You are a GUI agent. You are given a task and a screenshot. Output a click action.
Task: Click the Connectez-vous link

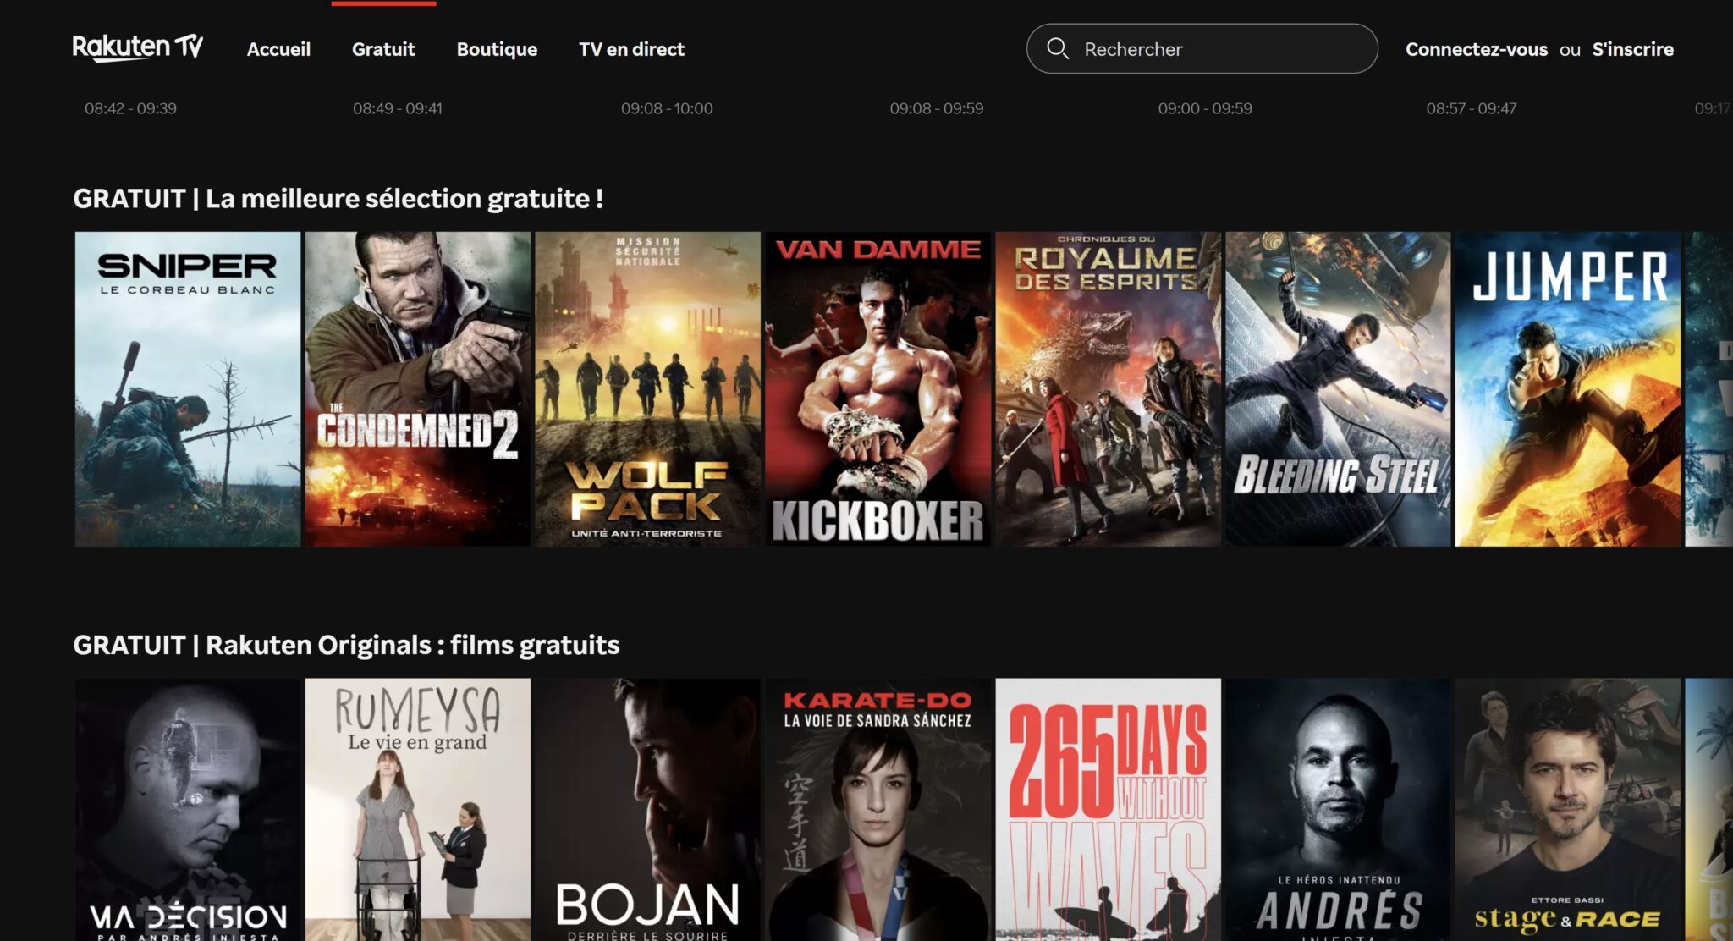[x=1476, y=49]
